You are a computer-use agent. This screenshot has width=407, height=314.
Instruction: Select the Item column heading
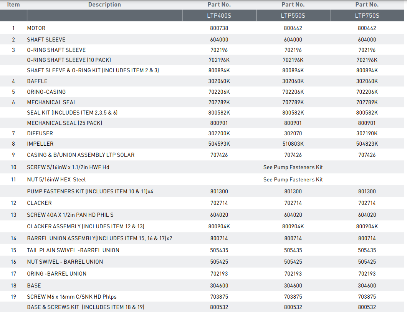(13, 4)
